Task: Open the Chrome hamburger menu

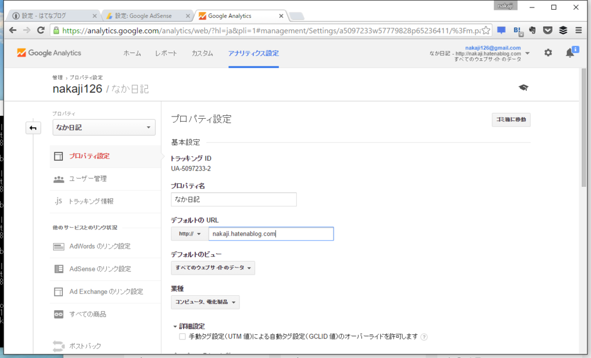Action: (578, 31)
